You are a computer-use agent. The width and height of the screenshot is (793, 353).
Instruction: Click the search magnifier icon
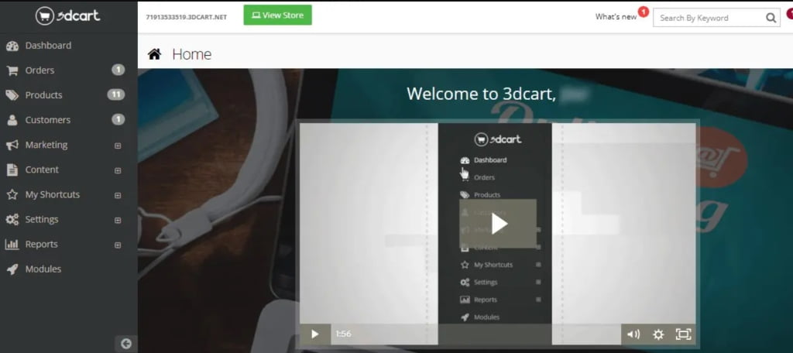click(771, 18)
